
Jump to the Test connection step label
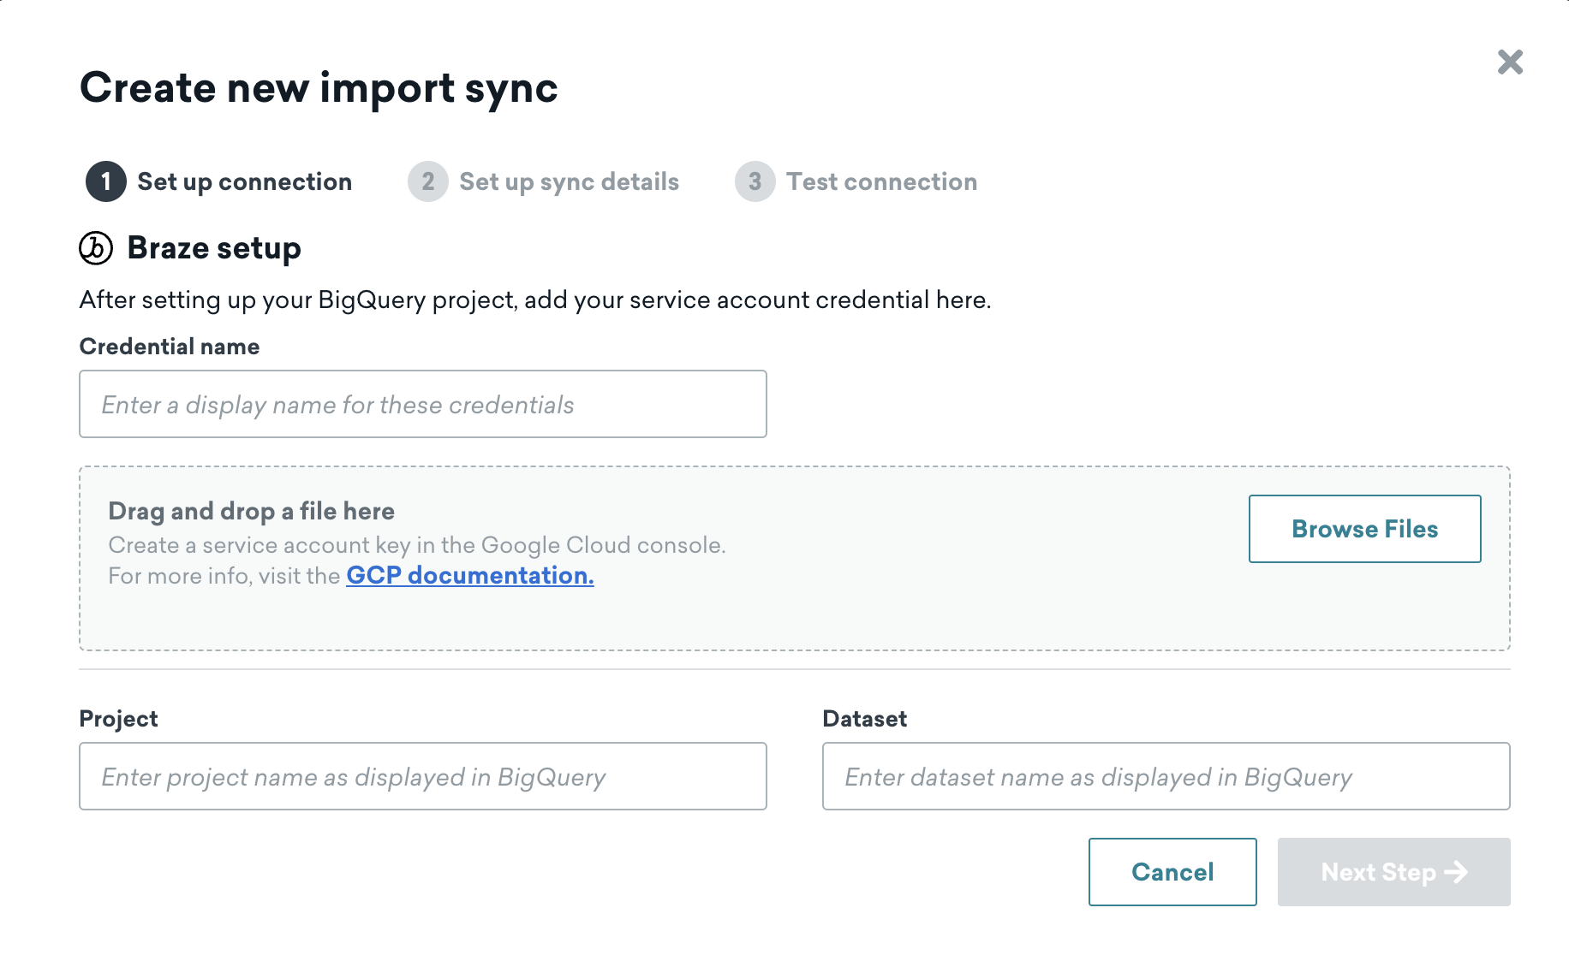(881, 181)
